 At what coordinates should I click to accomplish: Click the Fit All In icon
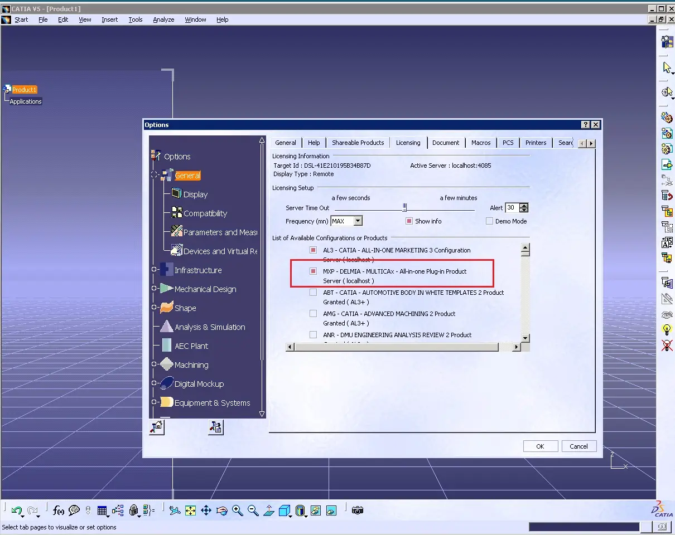pyautogui.click(x=191, y=510)
